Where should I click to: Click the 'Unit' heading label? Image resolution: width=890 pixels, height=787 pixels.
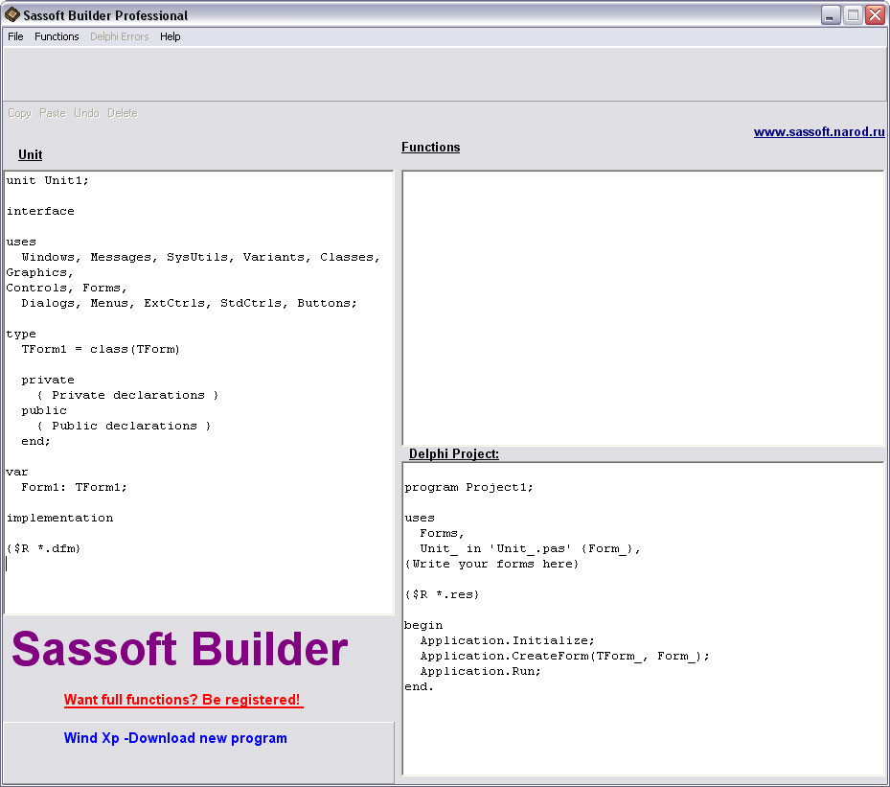click(x=30, y=155)
